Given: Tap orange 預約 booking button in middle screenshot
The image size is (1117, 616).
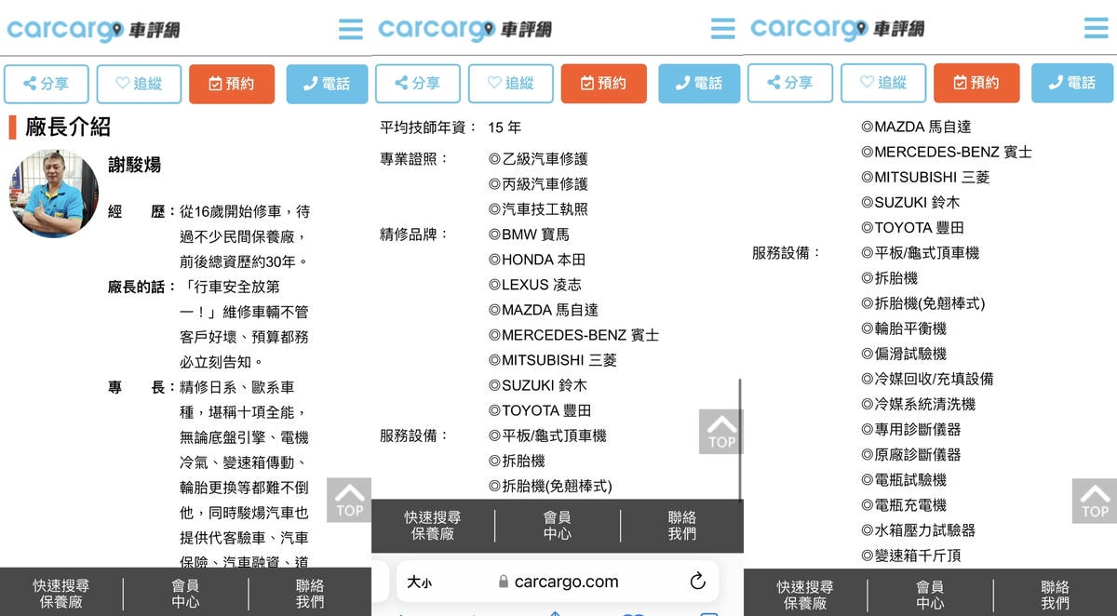Looking at the screenshot, I should tap(604, 83).
